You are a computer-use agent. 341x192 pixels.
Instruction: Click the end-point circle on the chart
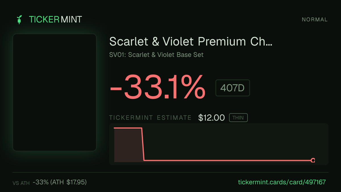[x=313, y=160]
